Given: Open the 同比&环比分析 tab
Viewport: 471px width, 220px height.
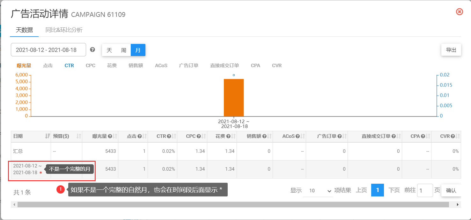Looking at the screenshot, I should click(64, 30).
